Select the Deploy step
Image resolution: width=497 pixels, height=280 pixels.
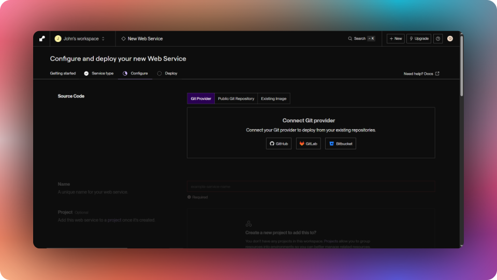pos(167,73)
